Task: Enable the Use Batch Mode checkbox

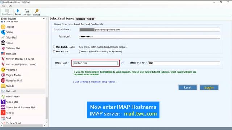Action: pos(54,47)
